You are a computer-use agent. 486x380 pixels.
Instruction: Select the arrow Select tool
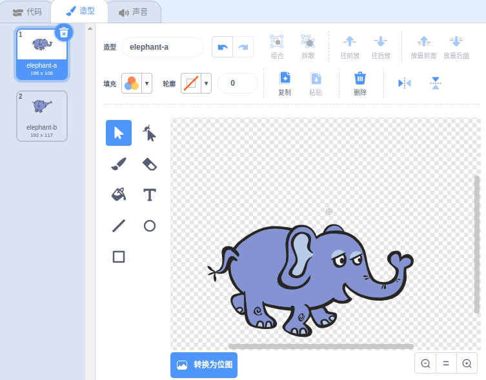119,133
